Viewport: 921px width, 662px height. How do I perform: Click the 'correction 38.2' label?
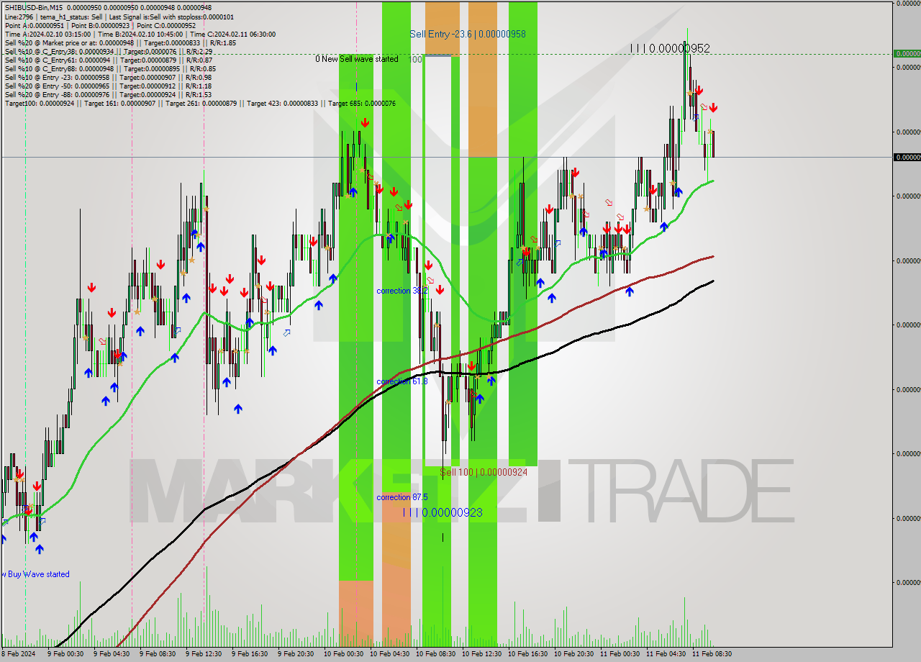pyautogui.click(x=402, y=291)
